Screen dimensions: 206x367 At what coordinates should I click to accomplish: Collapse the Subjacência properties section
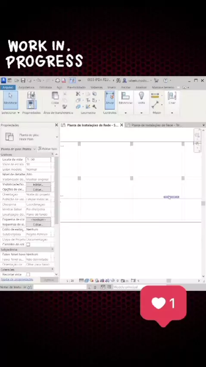(x=52, y=250)
